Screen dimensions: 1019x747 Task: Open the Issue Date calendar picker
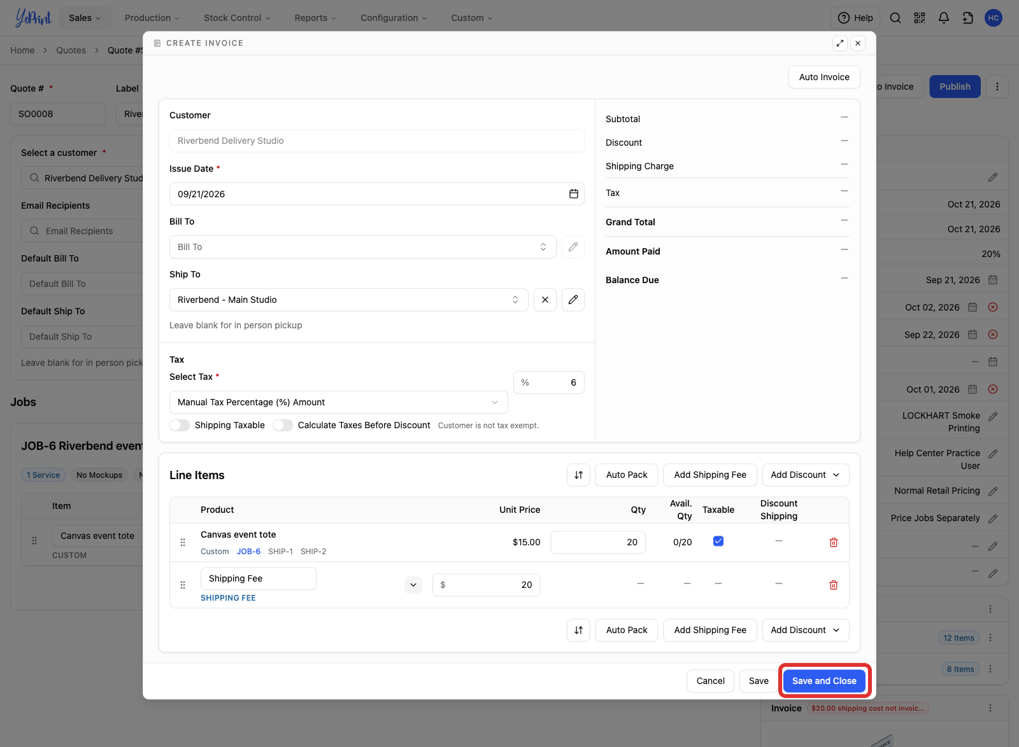point(573,194)
